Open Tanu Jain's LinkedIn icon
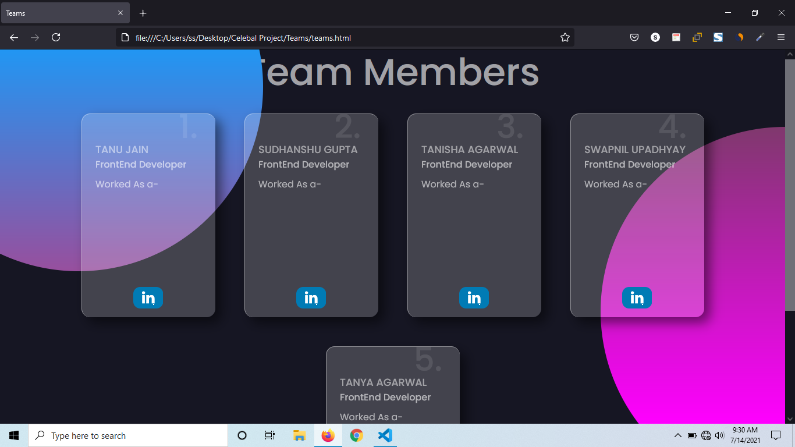 pyautogui.click(x=148, y=297)
